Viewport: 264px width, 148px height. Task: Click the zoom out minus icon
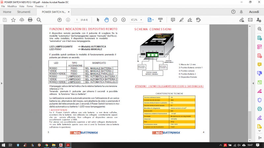115,20
